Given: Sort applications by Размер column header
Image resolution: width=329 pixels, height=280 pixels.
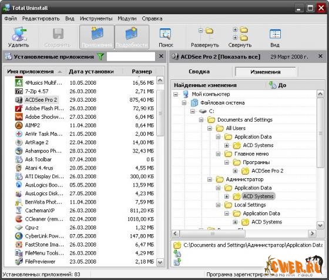Looking at the screenshot, I should point(142,71).
